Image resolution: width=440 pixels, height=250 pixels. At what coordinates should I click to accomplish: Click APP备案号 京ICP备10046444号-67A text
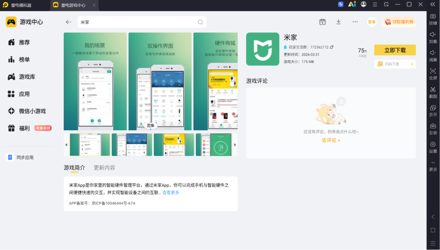click(x=102, y=203)
